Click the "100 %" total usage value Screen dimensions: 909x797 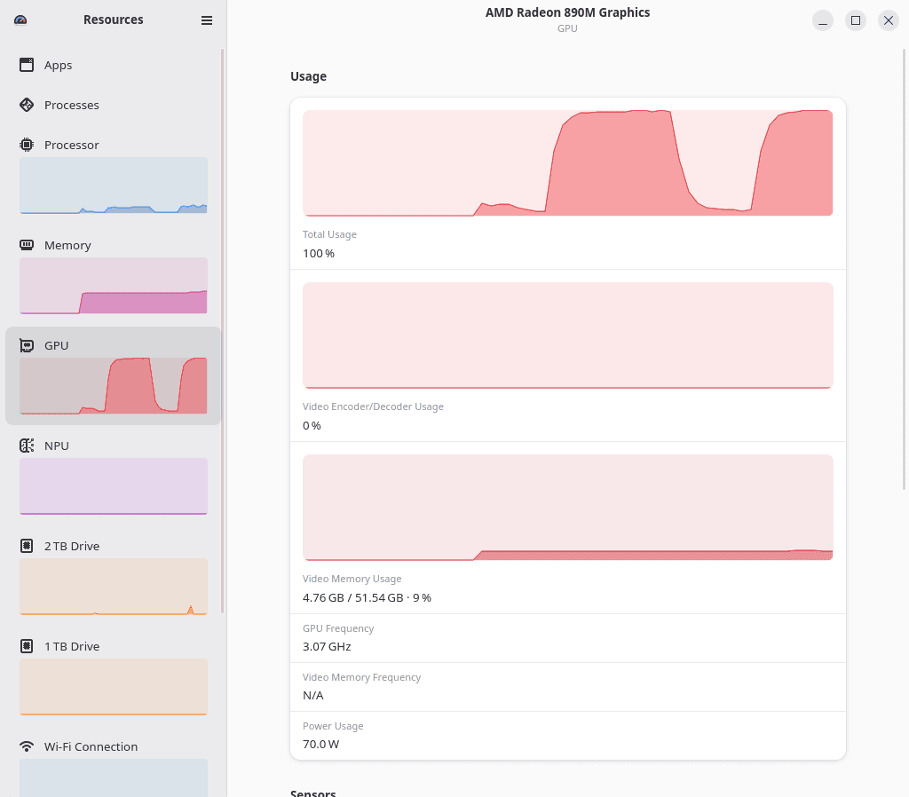pos(319,253)
